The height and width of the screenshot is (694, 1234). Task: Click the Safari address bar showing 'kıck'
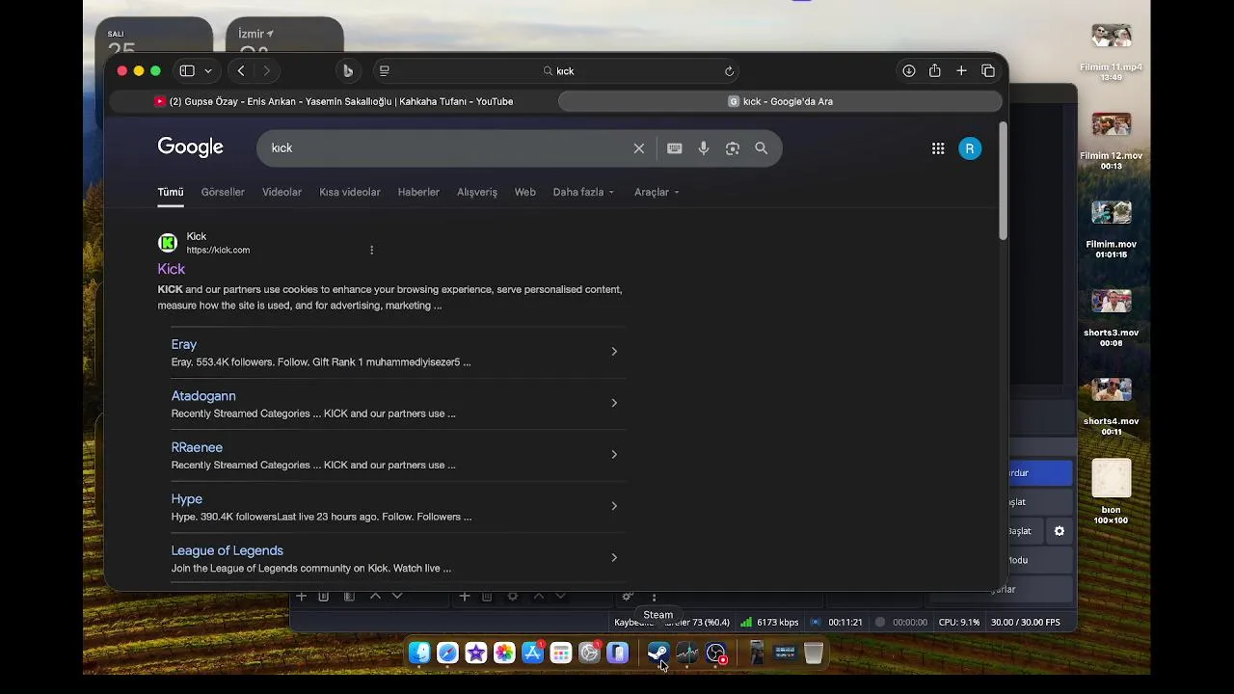pyautogui.click(x=557, y=70)
